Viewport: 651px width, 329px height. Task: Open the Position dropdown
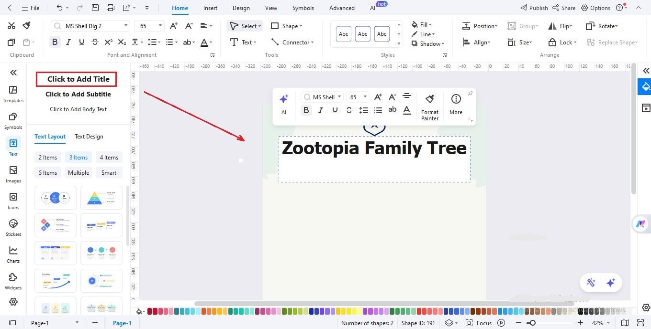(480, 26)
